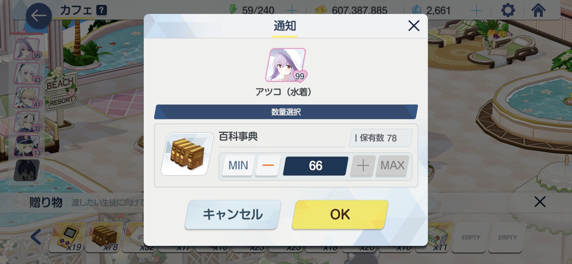Open settings gear icon
This screenshot has height=264, width=572.
click(x=508, y=11)
